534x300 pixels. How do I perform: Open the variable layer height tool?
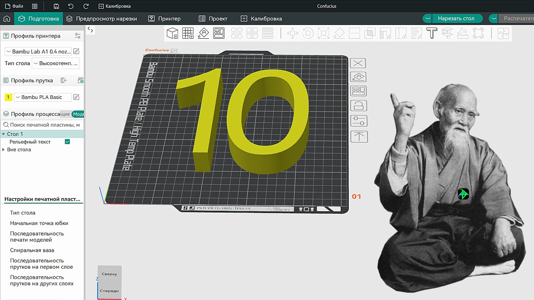click(267, 33)
